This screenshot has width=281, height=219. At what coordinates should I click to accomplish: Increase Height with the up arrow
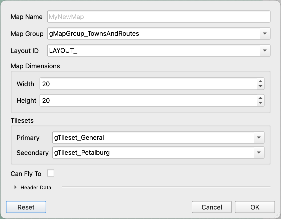tap(260, 98)
